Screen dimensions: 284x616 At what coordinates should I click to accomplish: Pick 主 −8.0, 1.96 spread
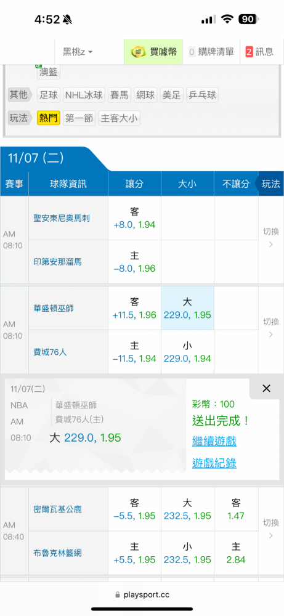pyautogui.click(x=134, y=262)
